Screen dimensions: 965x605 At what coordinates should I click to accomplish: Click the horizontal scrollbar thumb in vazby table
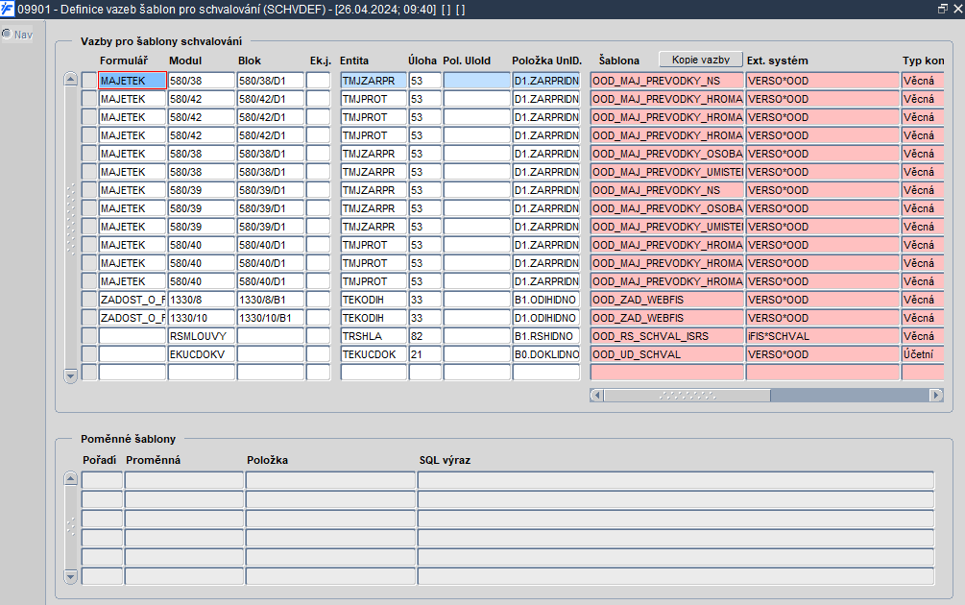[x=687, y=395]
